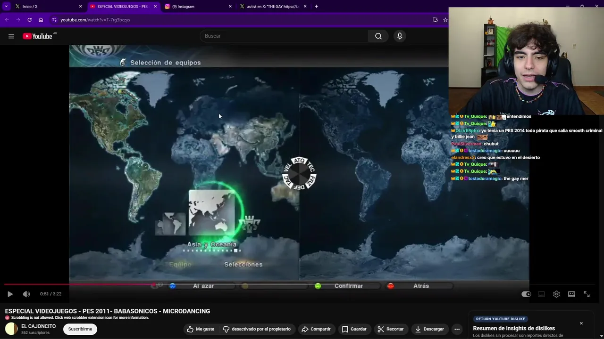Play the video

10,294
